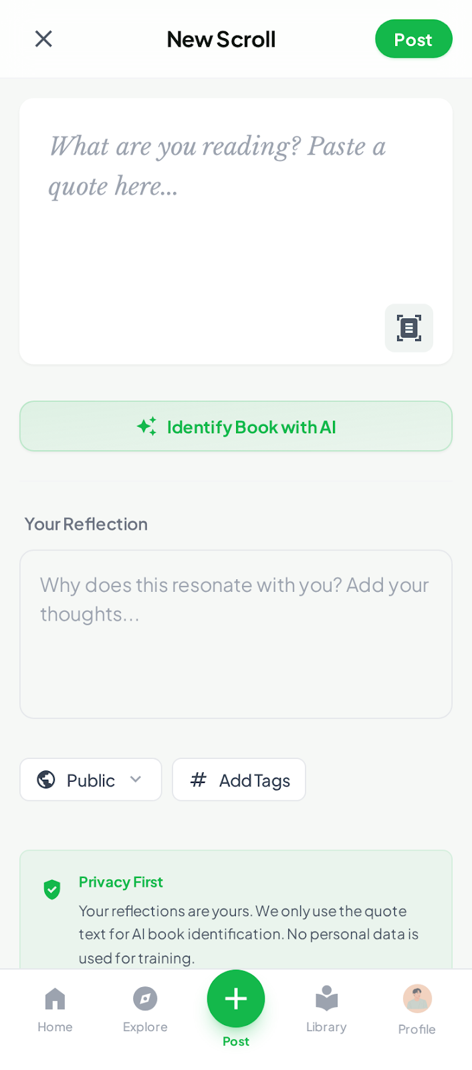Click the hashtag icon for tags
The width and height of the screenshot is (472, 1070).
(x=198, y=780)
